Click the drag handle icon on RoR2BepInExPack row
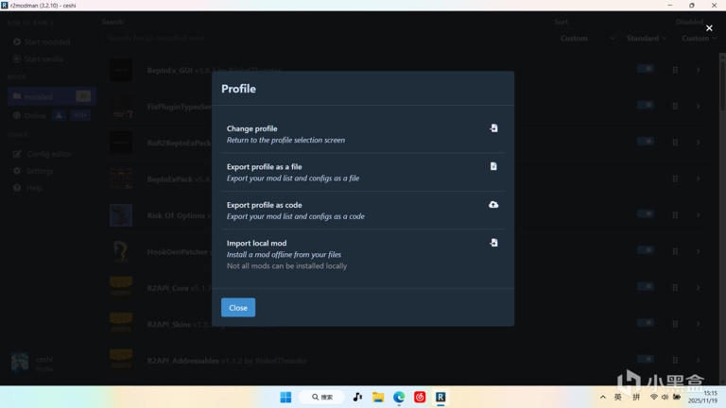 point(675,143)
